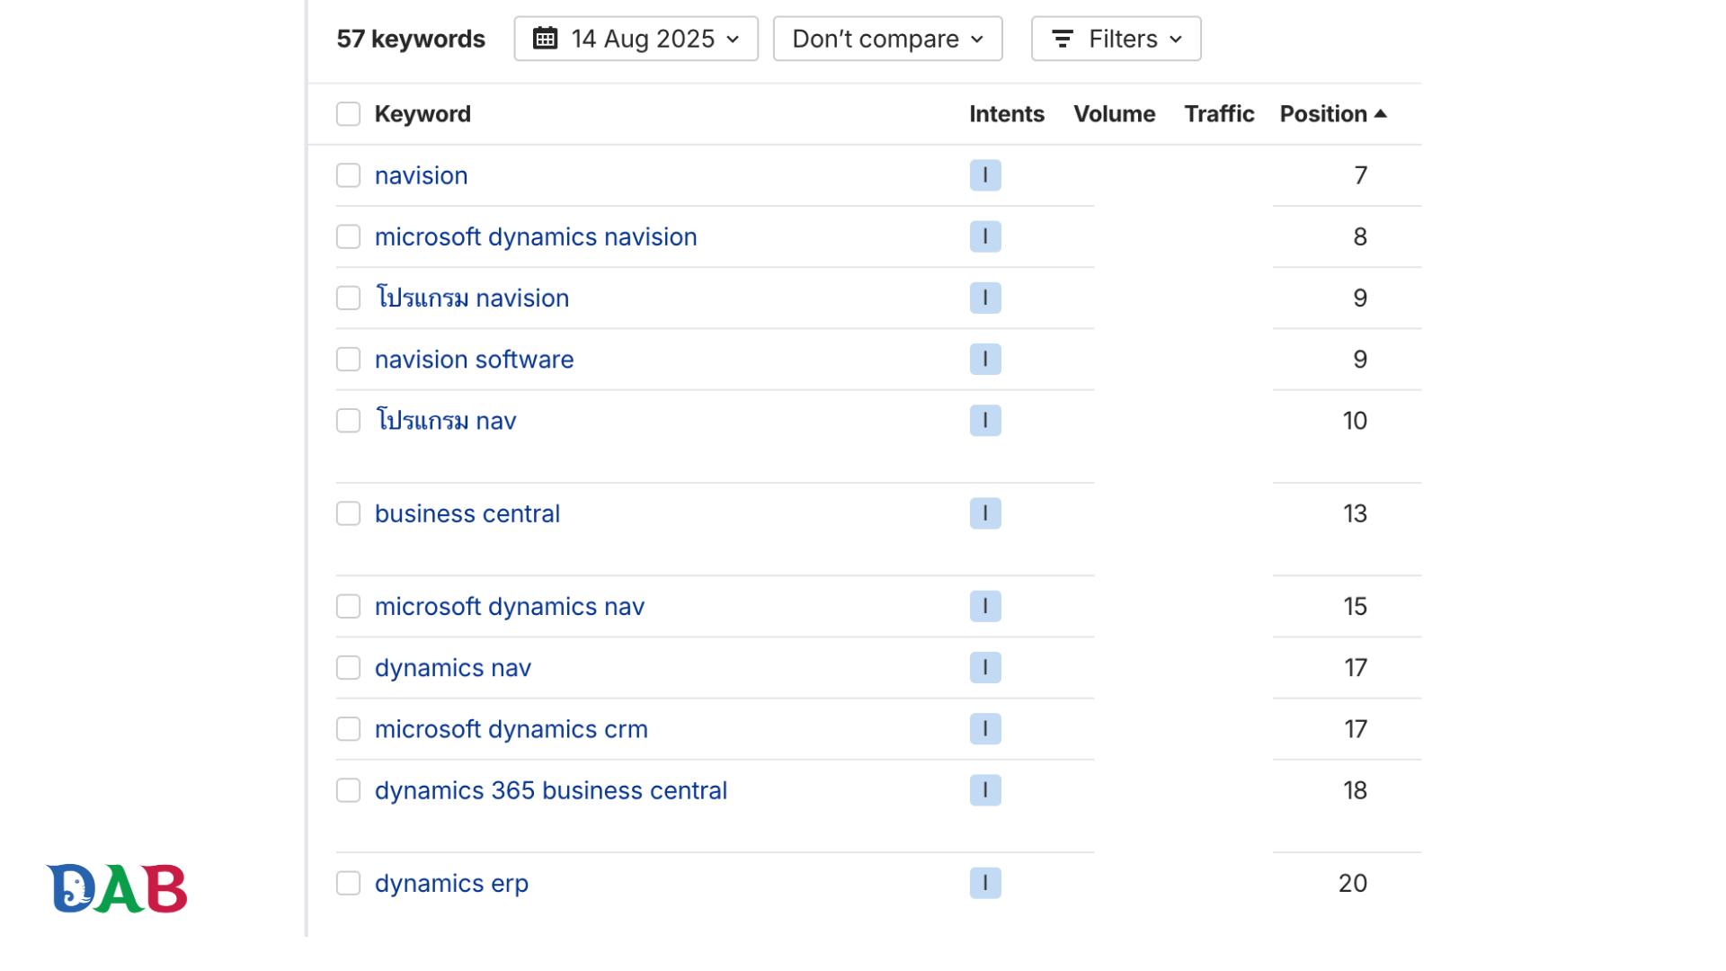Click the intent badge for microsoft dynamics navision
Image resolution: width=1726 pixels, height=971 pixels.
(x=985, y=236)
